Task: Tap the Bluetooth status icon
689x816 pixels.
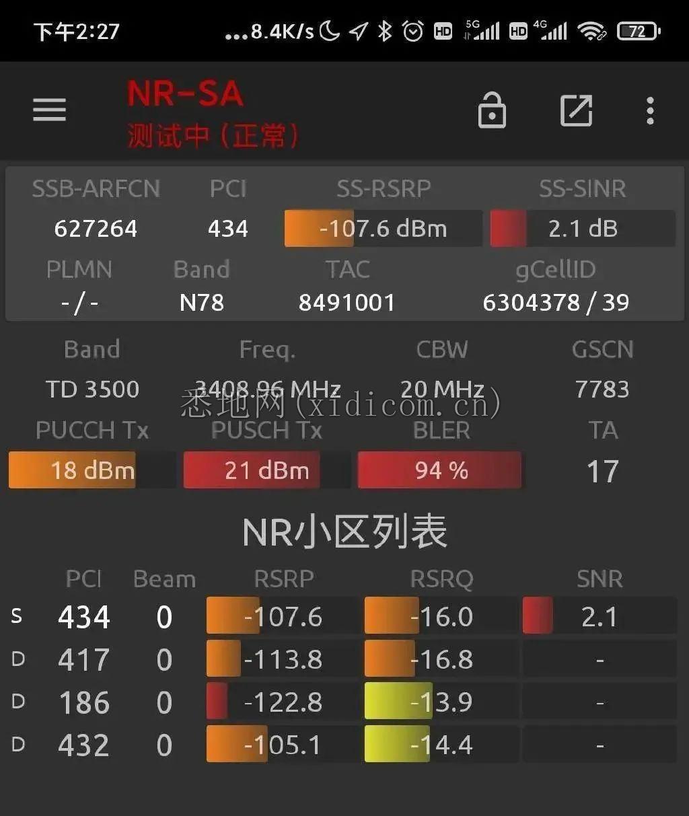Action: (384, 31)
